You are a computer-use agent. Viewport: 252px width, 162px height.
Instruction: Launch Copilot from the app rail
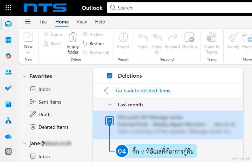(x=8, y=56)
